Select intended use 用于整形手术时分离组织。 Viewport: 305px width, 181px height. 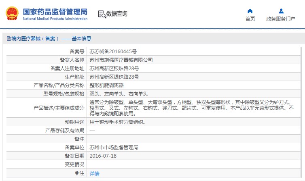pos(117,122)
